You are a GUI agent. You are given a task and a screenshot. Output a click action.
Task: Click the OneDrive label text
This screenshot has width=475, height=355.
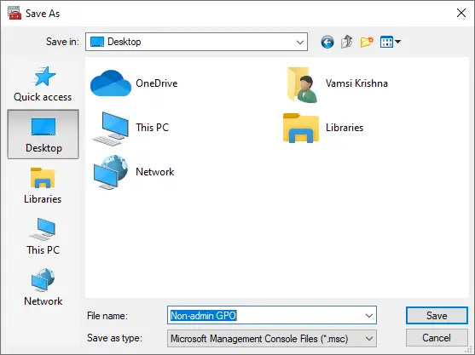point(157,83)
